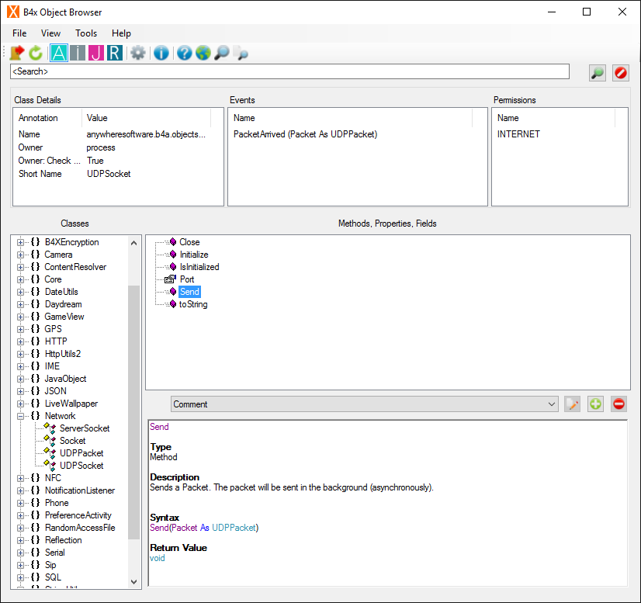Click the Annotation column header

pyautogui.click(x=48, y=118)
